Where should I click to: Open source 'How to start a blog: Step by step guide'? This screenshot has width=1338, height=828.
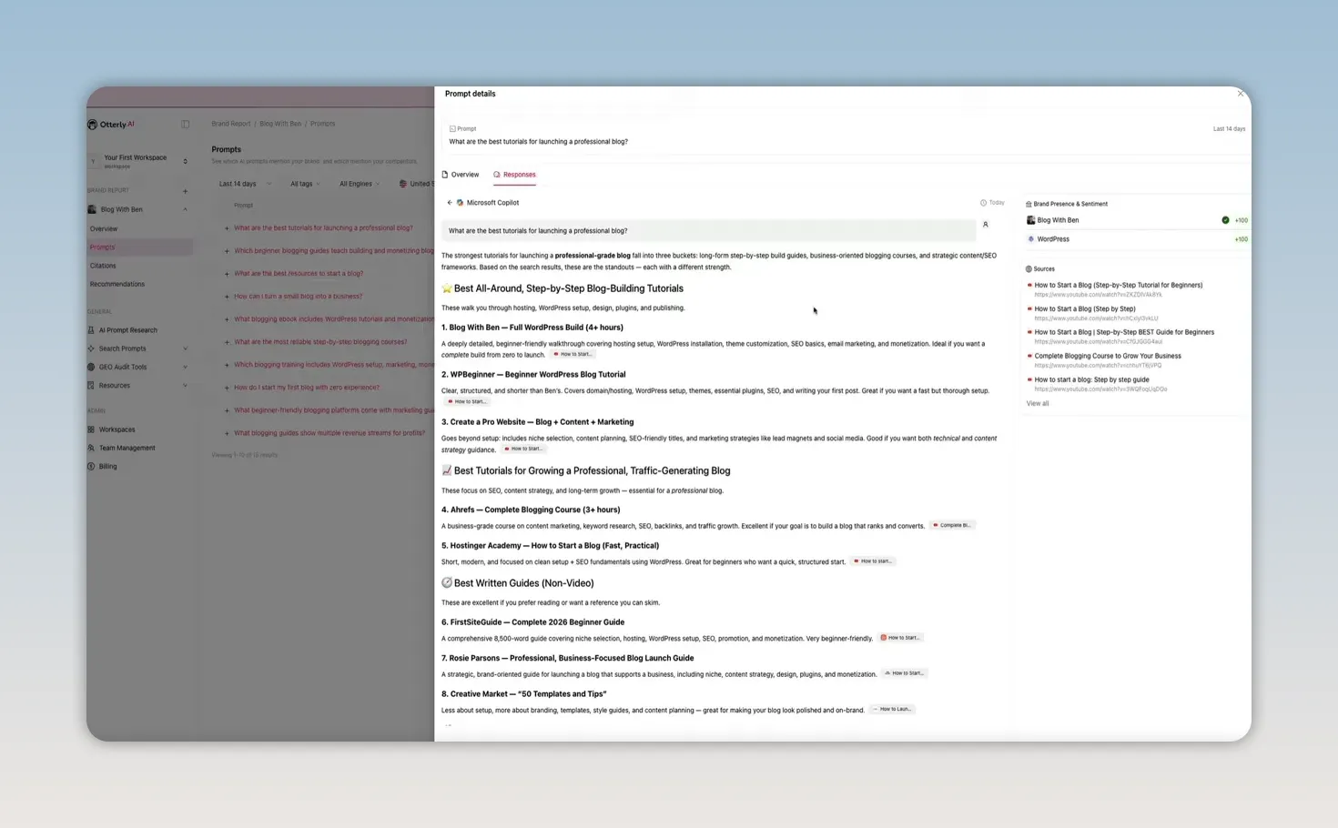(x=1091, y=379)
